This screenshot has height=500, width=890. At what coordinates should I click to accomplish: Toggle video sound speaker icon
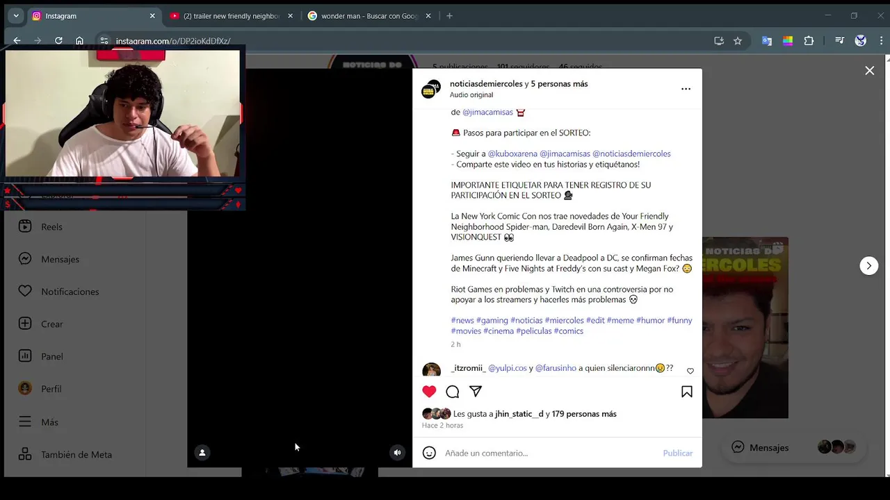(x=397, y=452)
